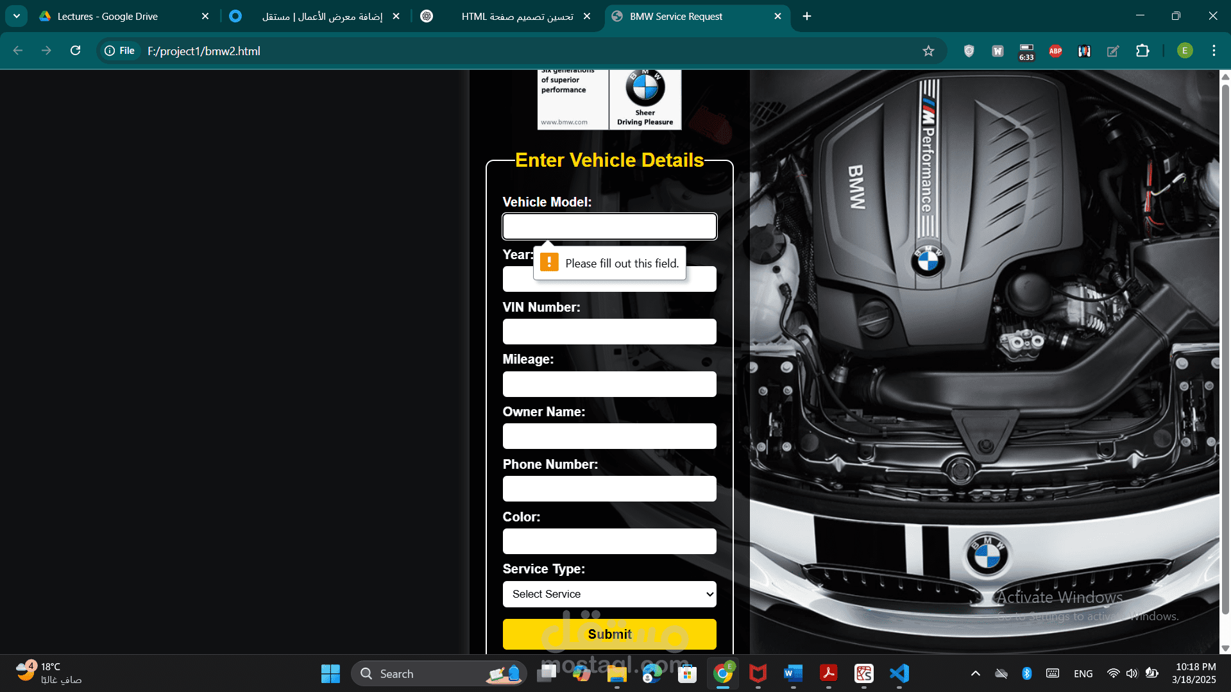Open the Select Service dropdown
1231x692 pixels.
click(x=609, y=594)
